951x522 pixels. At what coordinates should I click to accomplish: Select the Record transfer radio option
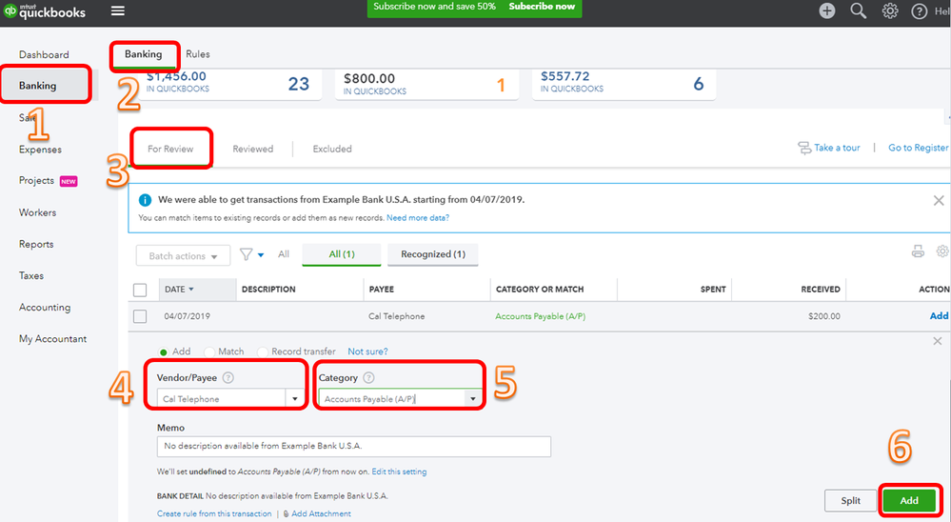click(263, 352)
